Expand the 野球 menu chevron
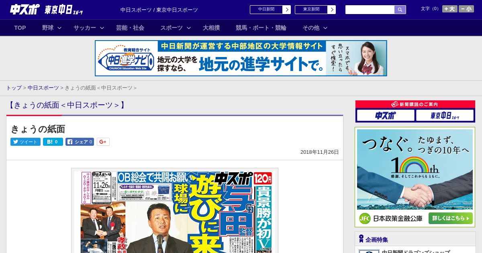 click(59, 28)
